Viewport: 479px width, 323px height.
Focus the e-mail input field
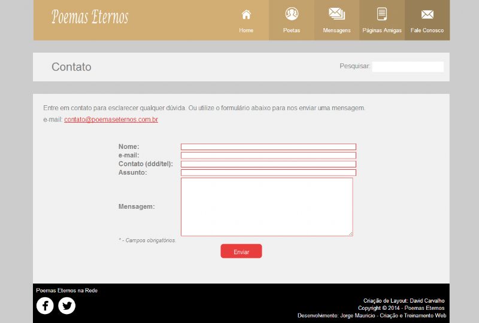point(268,156)
